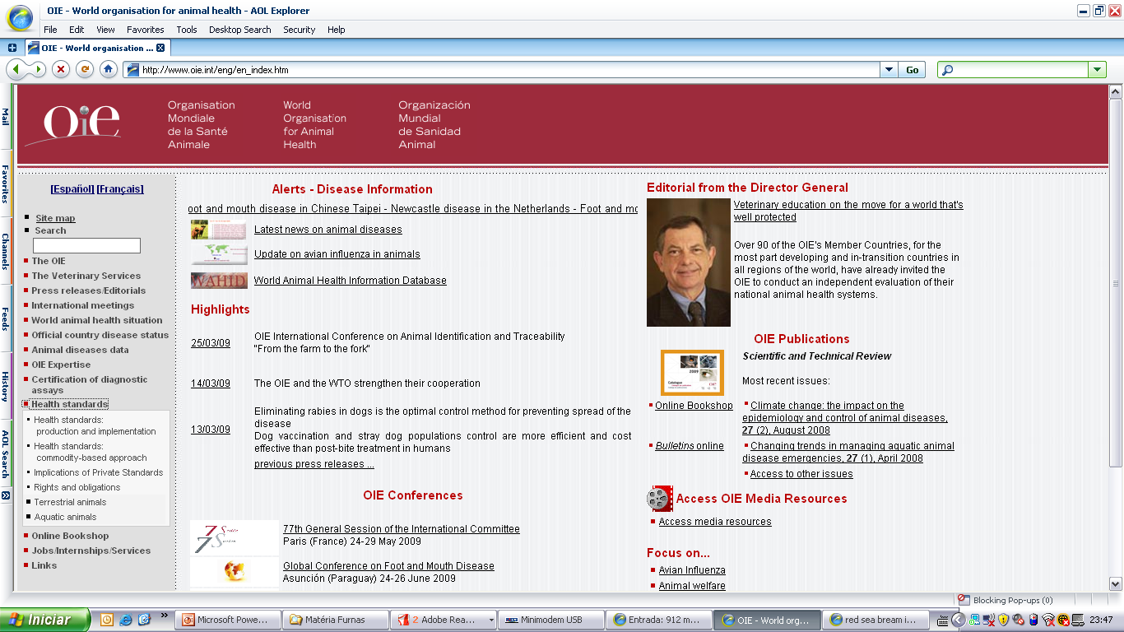Click the Refresh page icon
Image resolution: width=1124 pixels, height=632 pixels.
pyautogui.click(x=84, y=70)
